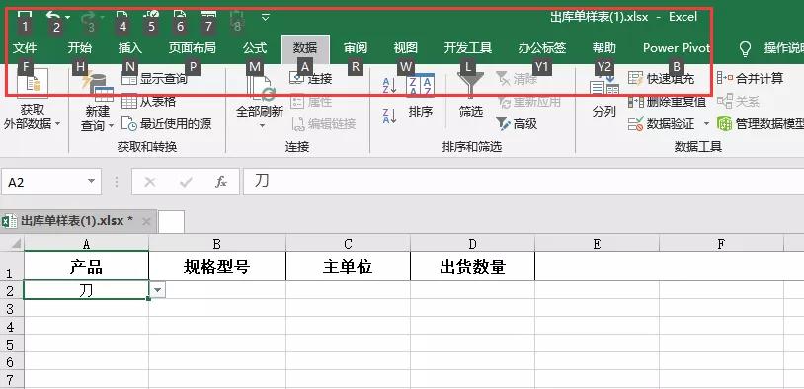Switch to the 开始 ribbon tab

[80, 48]
